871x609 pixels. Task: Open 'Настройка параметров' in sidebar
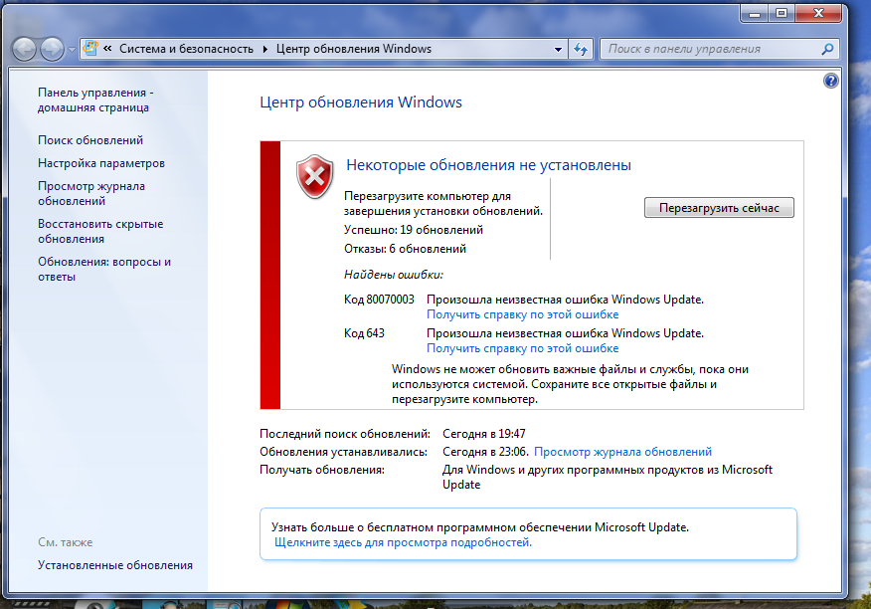click(101, 163)
